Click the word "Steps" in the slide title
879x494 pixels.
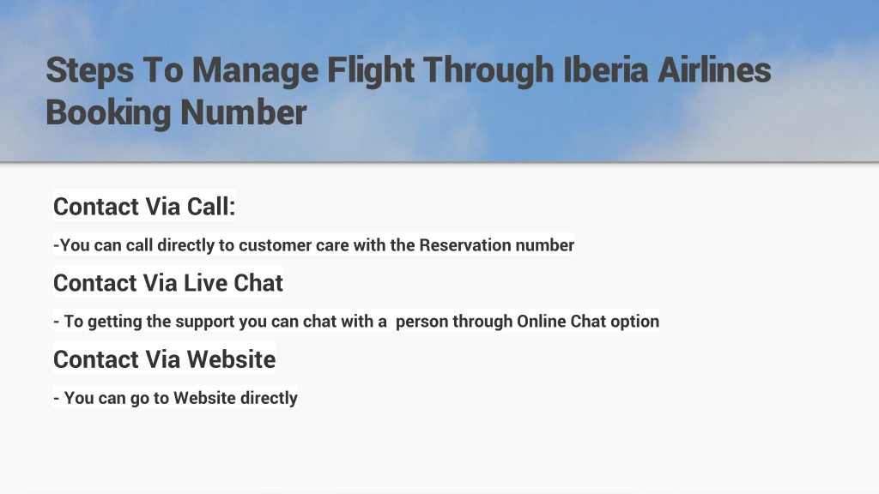tap(90, 71)
